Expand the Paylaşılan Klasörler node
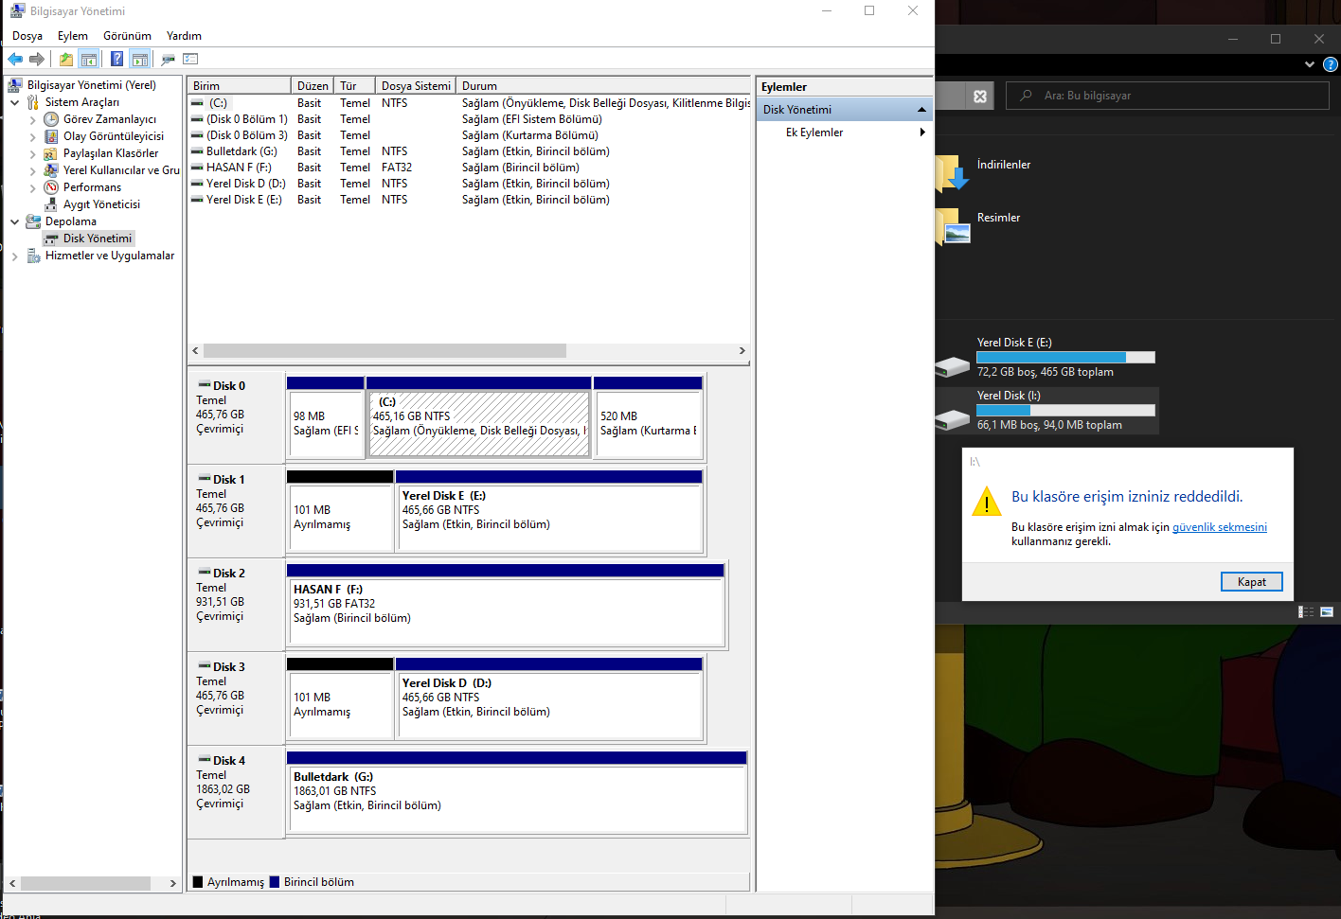The height and width of the screenshot is (919, 1341). [33, 154]
